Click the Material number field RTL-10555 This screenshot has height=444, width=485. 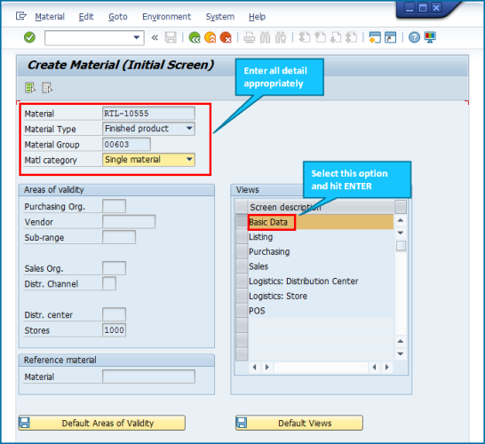148,114
